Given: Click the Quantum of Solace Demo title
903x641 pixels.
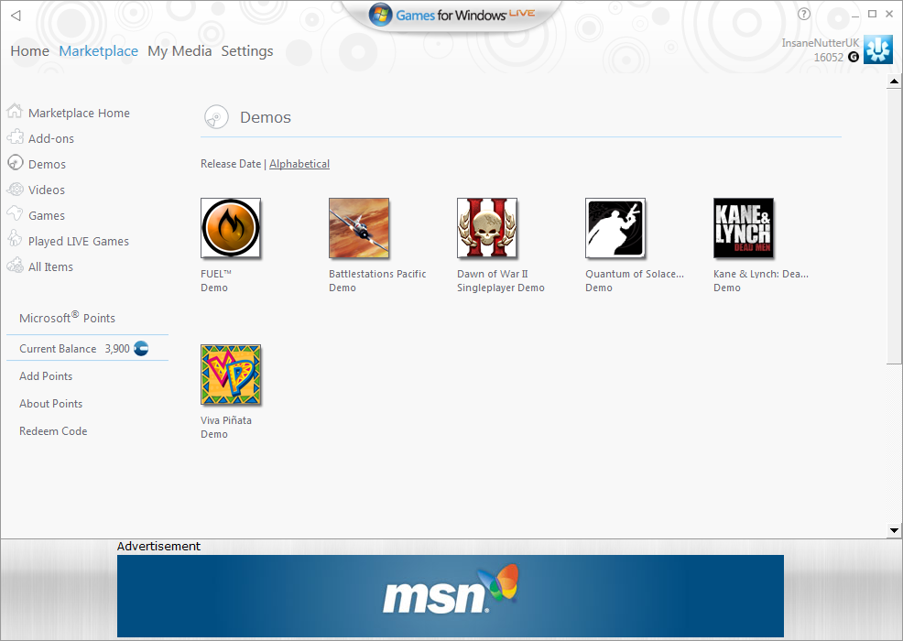Looking at the screenshot, I should tap(635, 280).
